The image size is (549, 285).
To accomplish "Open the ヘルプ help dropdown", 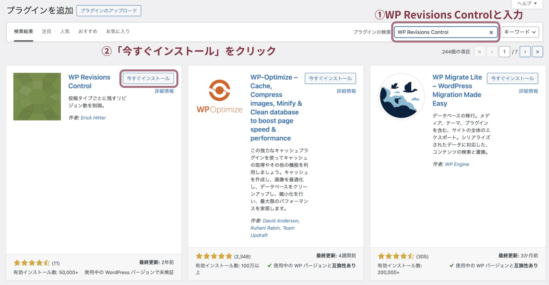I will pos(527,3).
